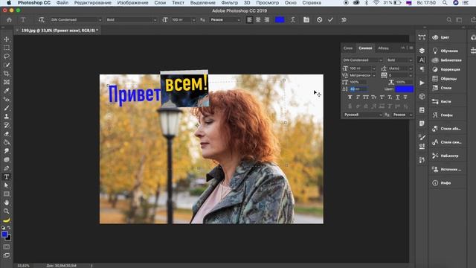Select the Crop tool

pos(7,74)
